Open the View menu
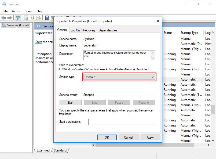 29,11
